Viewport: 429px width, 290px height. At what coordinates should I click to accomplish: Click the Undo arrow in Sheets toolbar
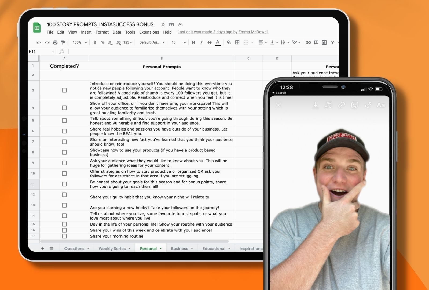(39, 42)
